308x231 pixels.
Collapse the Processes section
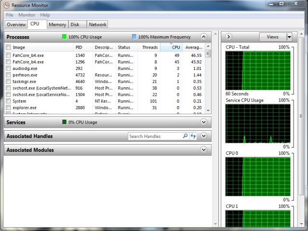click(x=204, y=37)
